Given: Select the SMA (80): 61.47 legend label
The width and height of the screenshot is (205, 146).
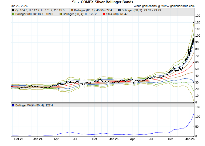Looking at the screenshot, I should 117,14.
